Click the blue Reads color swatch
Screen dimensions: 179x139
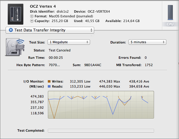tap(49, 86)
